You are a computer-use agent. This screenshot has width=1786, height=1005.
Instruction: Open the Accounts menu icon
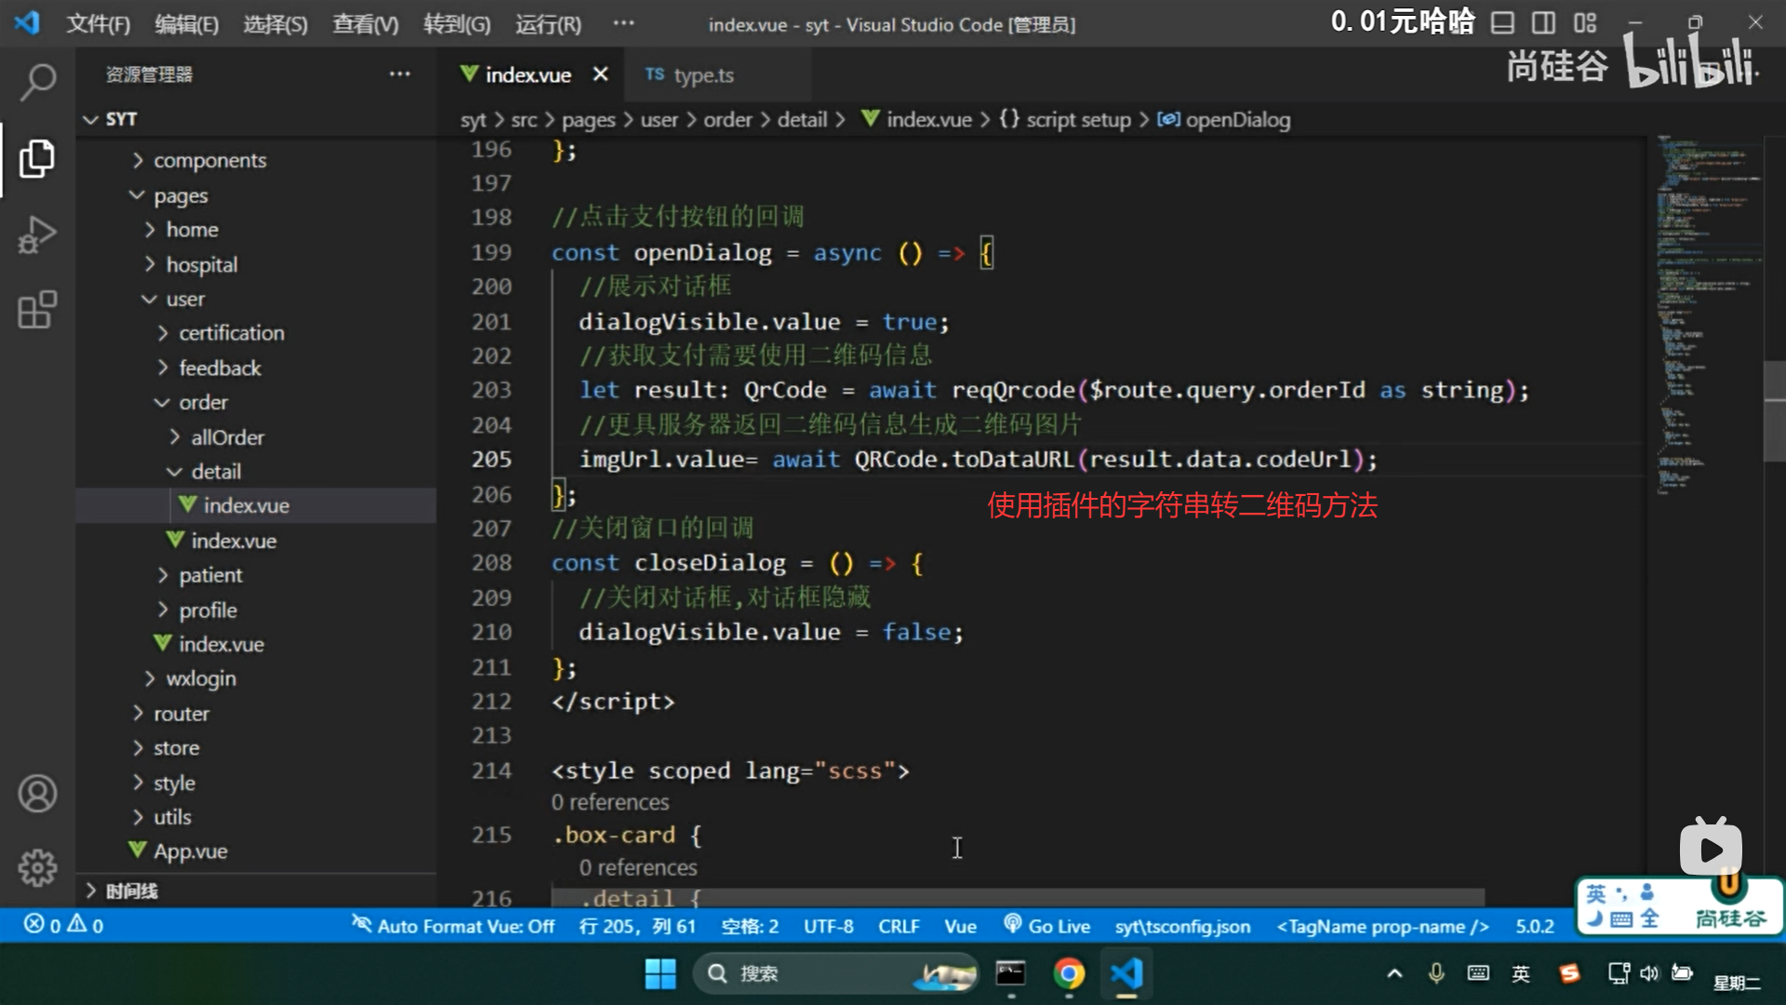pyautogui.click(x=37, y=794)
